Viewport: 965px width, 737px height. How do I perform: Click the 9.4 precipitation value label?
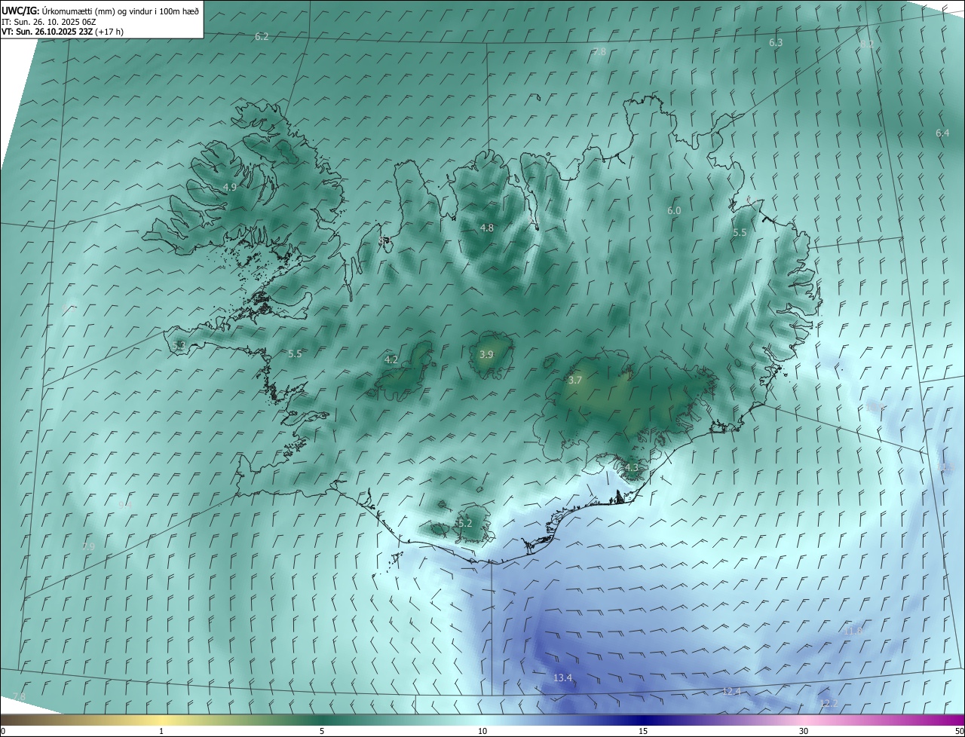[x=124, y=505]
